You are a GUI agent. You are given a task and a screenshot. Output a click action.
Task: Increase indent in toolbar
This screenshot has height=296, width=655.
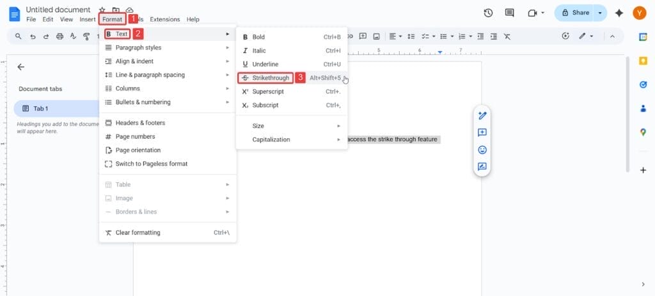pos(494,36)
